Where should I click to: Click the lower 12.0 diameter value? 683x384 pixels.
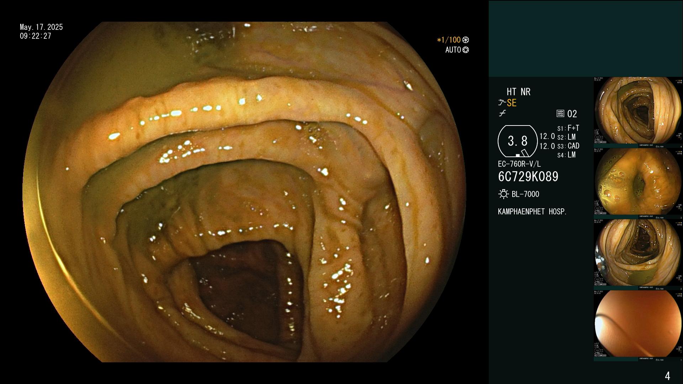click(547, 146)
